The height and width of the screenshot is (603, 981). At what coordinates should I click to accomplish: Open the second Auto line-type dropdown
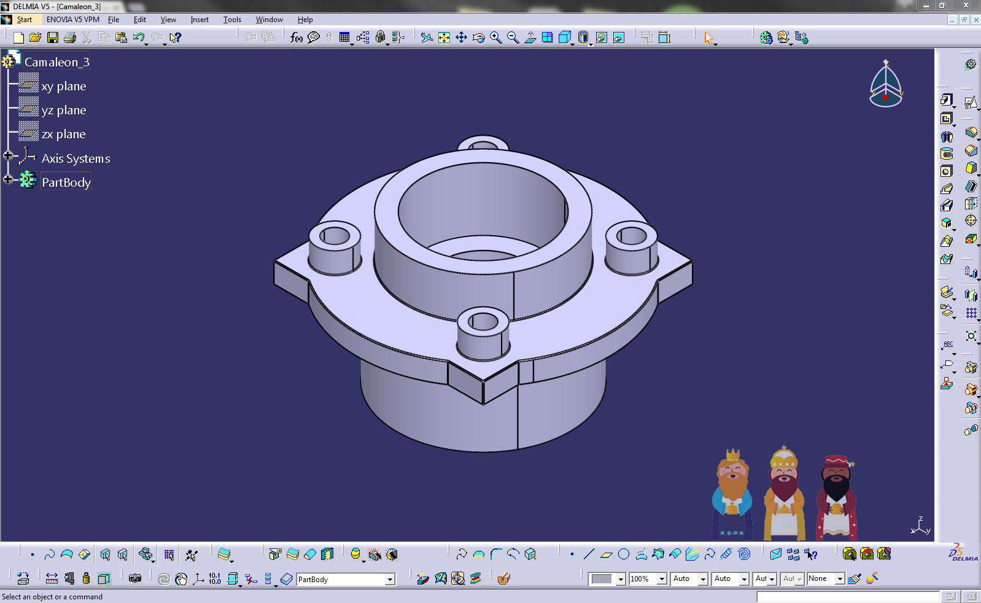click(x=743, y=579)
